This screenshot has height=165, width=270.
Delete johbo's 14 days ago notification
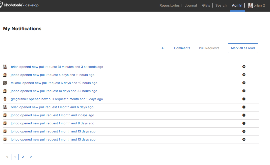[x=244, y=91]
